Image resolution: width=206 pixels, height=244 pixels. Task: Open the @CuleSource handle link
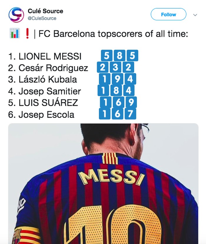tap(42, 18)
